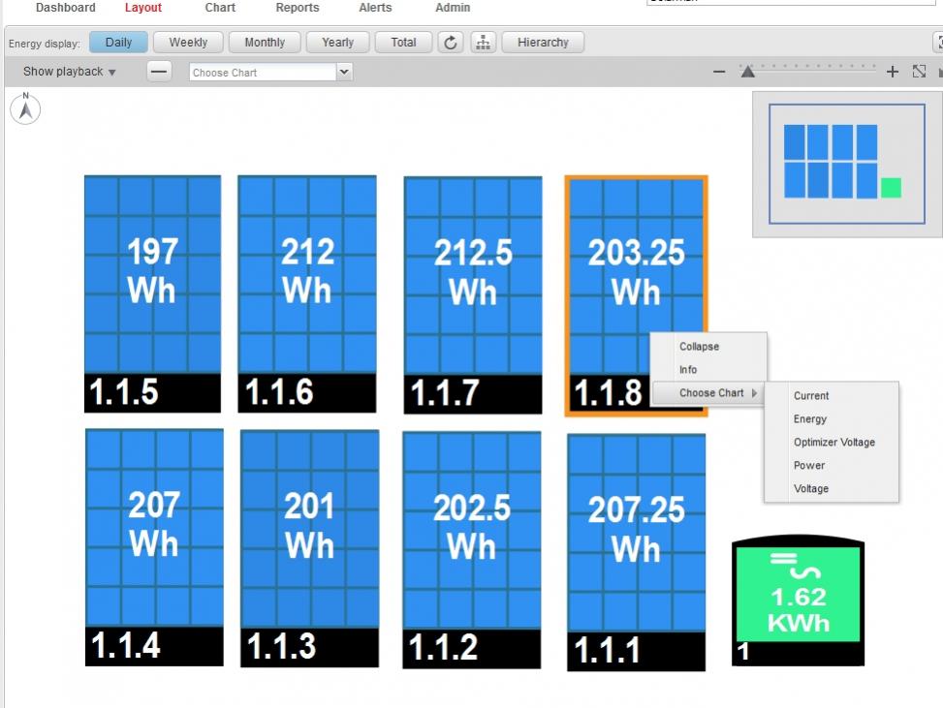Select Optimizer Voltage from the chart submenu

pos(833,443)
